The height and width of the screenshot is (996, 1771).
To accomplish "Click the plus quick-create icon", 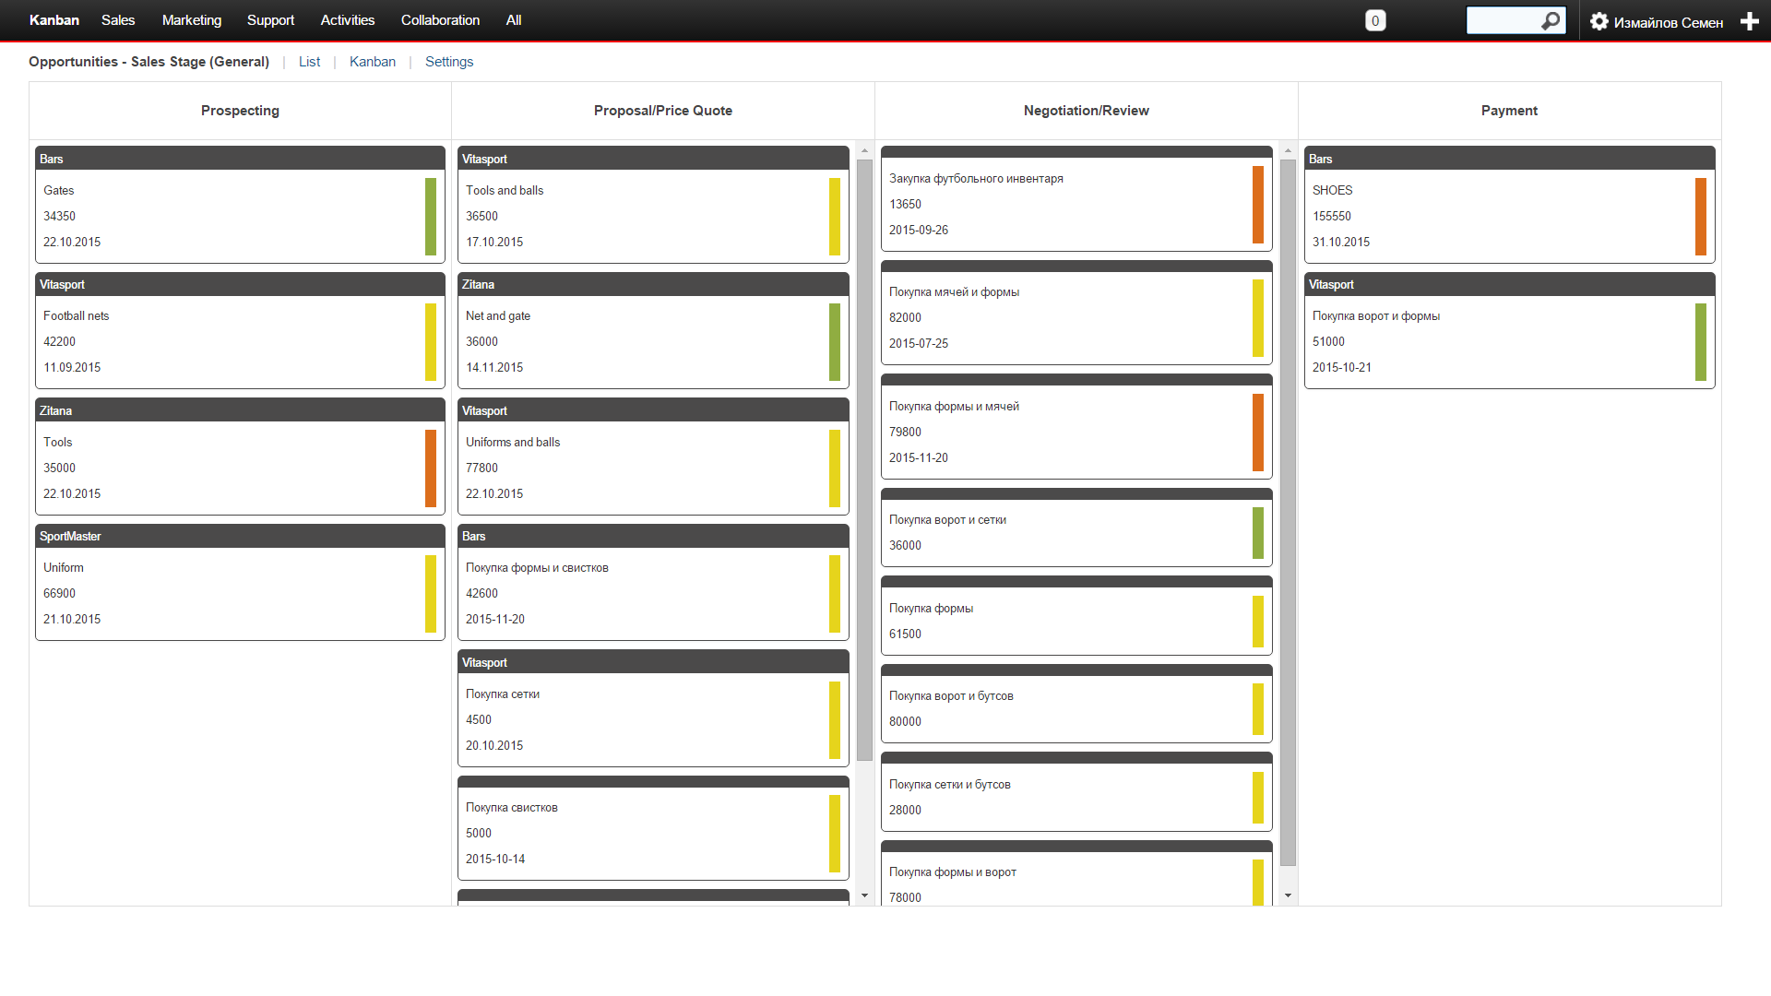I will [1749, 21].
